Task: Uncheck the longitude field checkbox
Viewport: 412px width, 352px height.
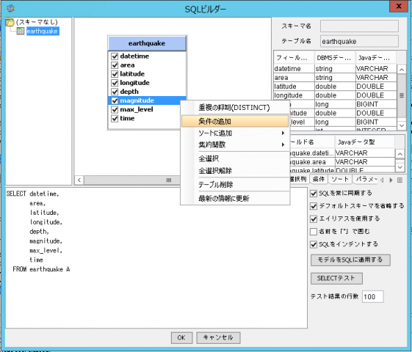Action: click(x=115, y=83)
